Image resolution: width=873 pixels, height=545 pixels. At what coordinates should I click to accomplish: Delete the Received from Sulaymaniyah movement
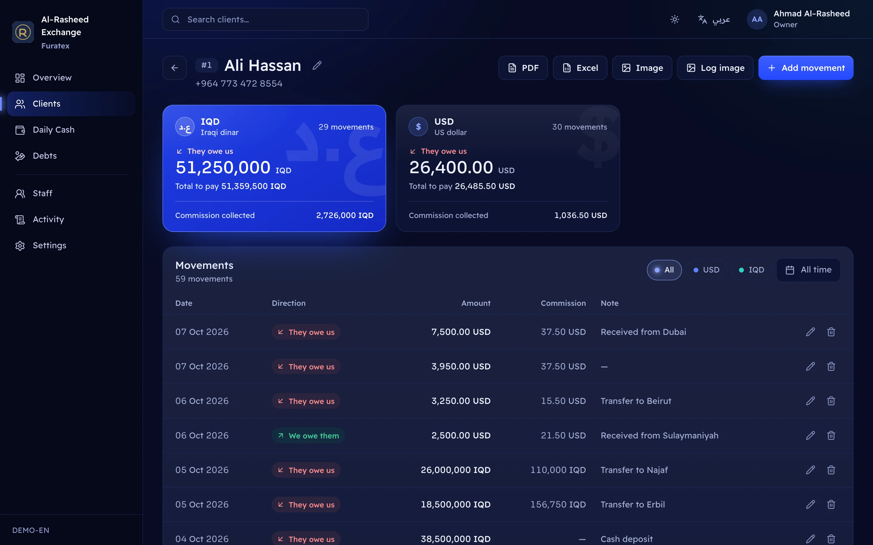tap(831, 435)
